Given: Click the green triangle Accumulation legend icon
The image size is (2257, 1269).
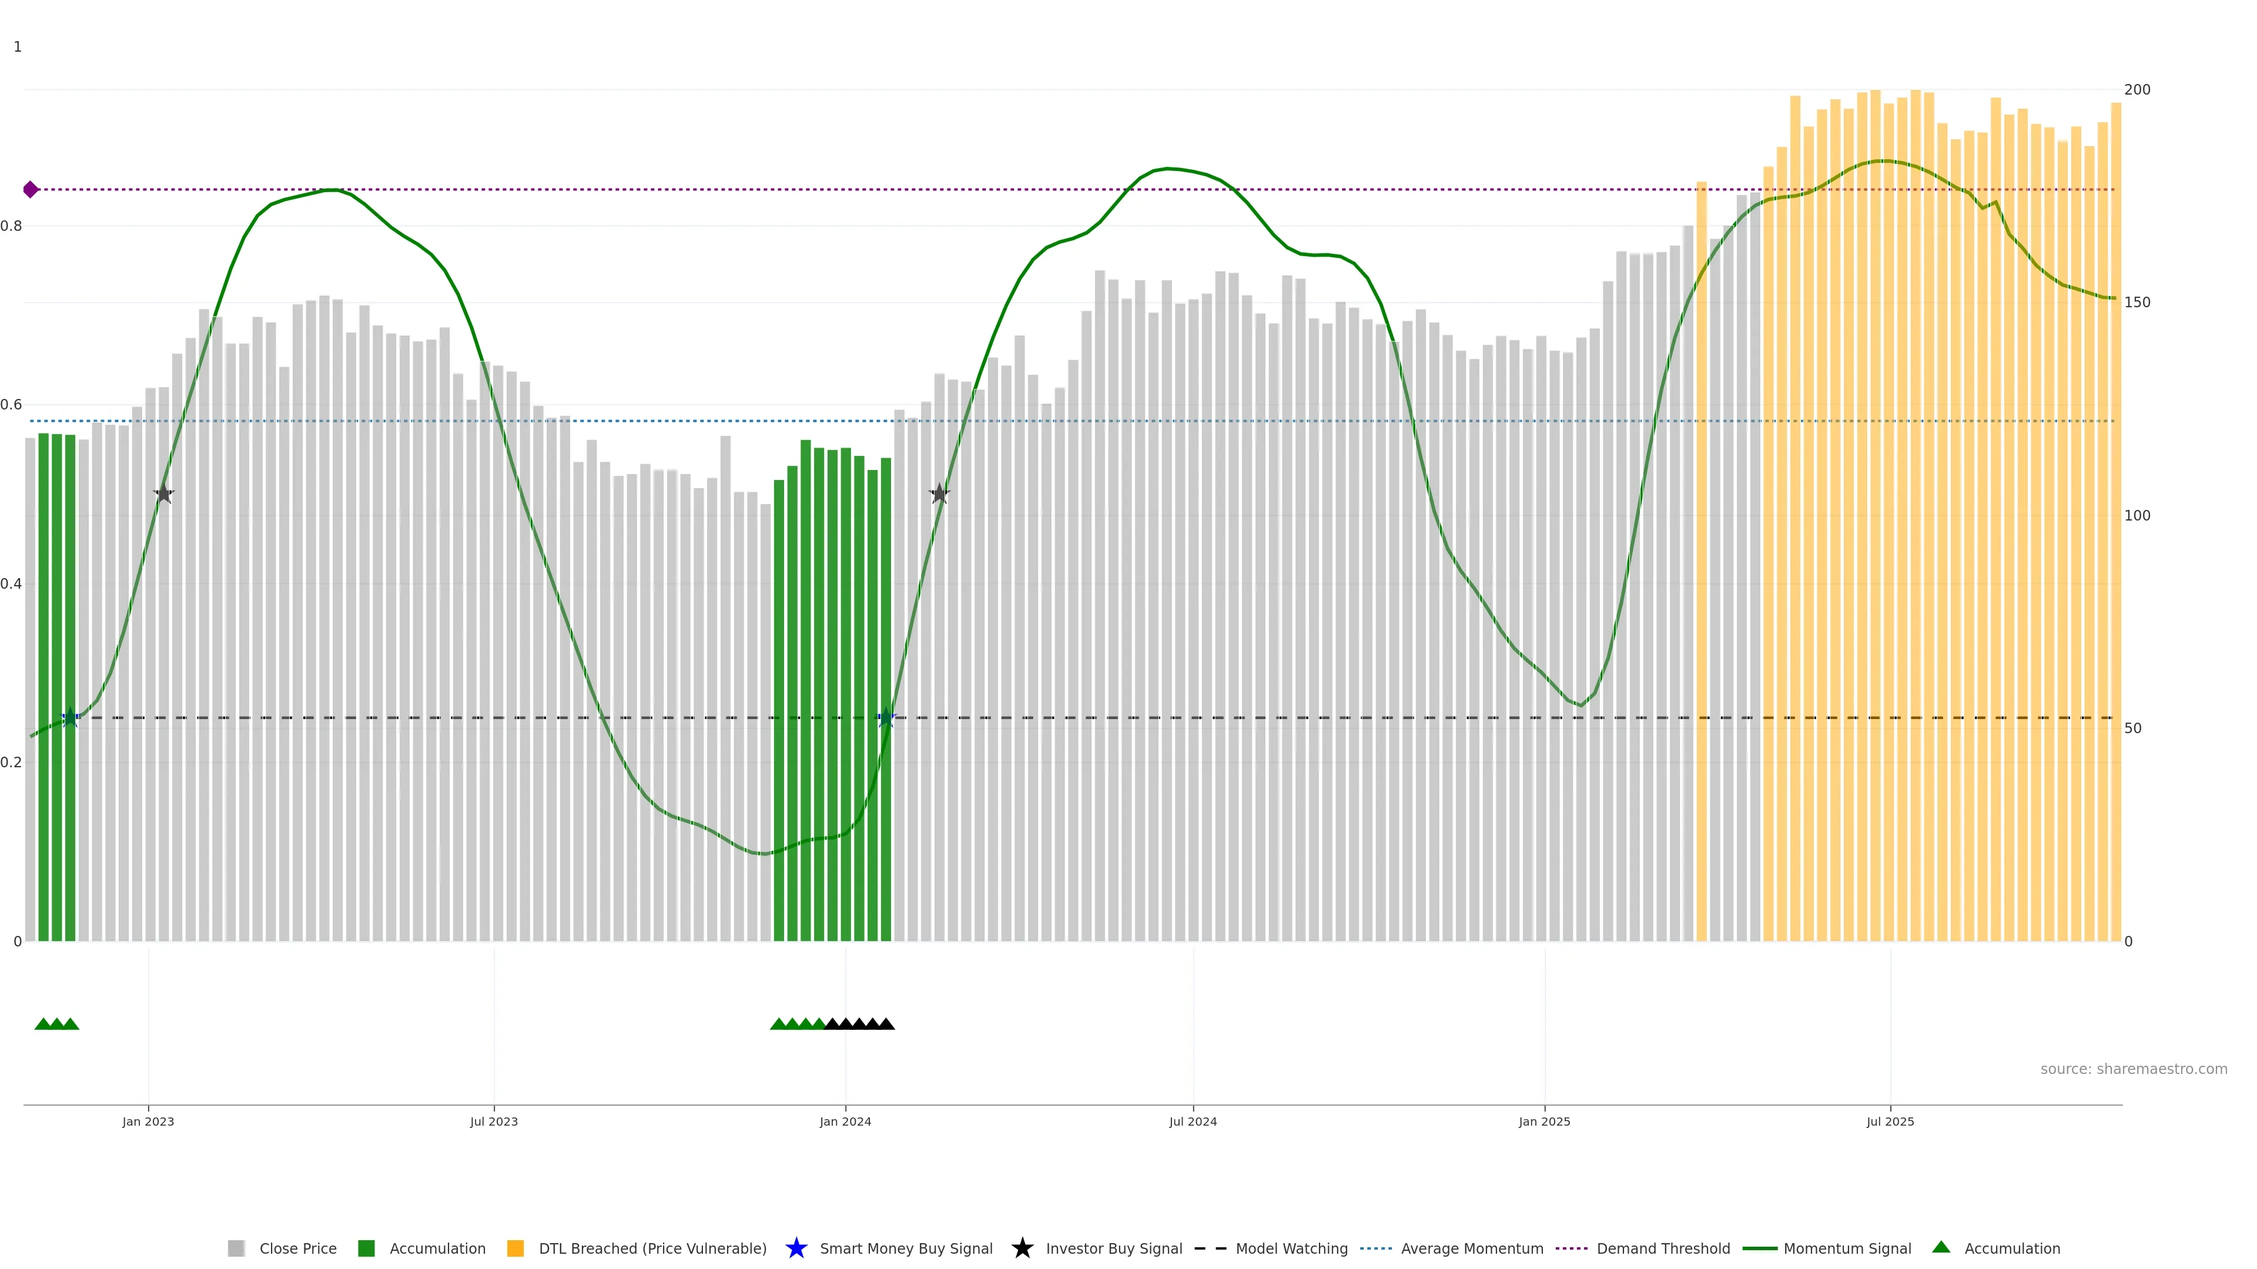Looking at the screenshot, I should point(1941,1247).
